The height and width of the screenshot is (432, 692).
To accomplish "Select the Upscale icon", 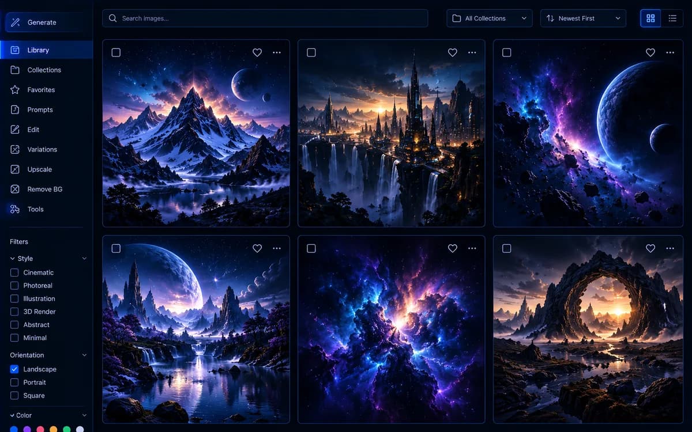I will [15, 169].
